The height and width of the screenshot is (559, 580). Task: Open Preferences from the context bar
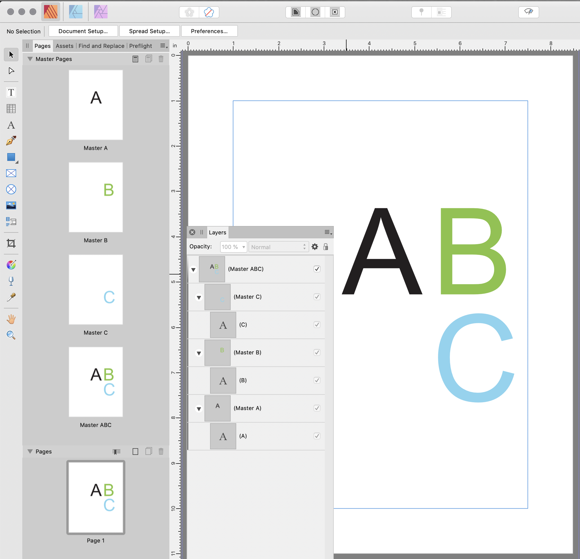tap(209, 31)
